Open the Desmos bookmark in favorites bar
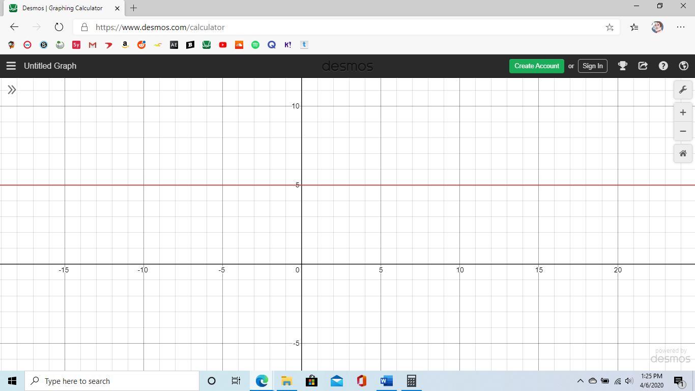 pyautogui.click(x=207, y=45)
